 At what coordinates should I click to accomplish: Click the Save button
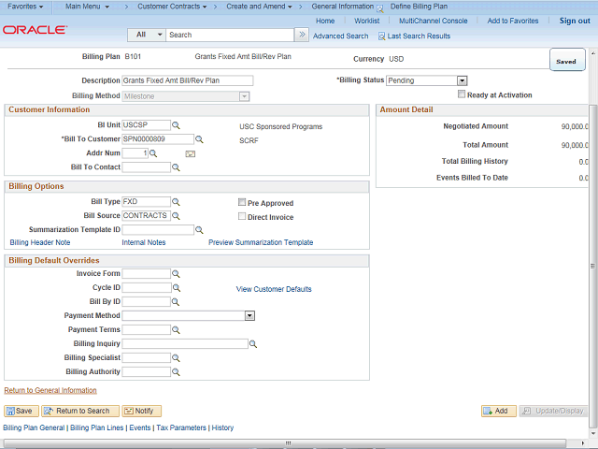click(21, 411)
